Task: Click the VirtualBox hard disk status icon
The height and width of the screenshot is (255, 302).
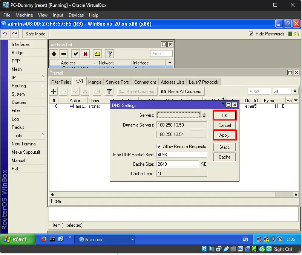Action: [204, 249]
